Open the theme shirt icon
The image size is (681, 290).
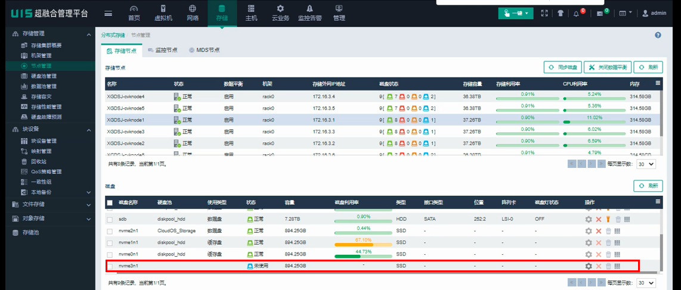(x=561, y=13)
